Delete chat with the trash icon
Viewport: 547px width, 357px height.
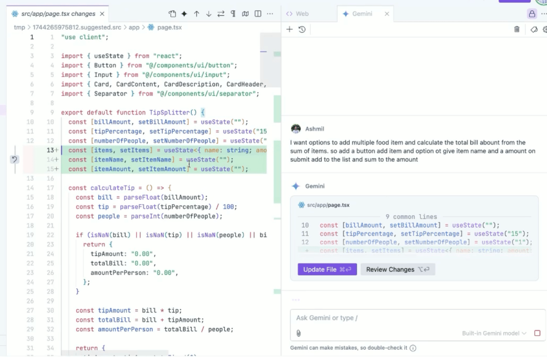(517, 29)
